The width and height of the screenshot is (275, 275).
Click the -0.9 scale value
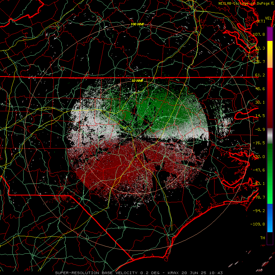tap(260, 130)
